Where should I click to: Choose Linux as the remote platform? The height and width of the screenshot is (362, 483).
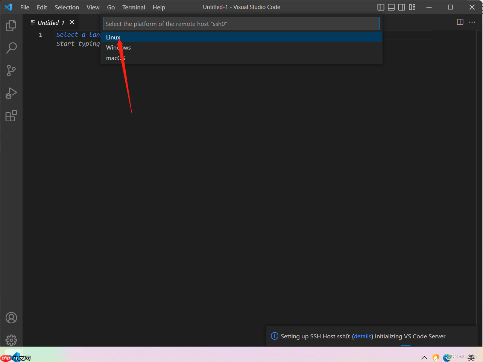click(241, 37)
